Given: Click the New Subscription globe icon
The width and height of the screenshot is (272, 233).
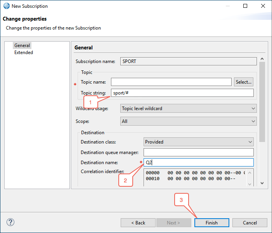Looking at the screenshot, I should 7,6.
